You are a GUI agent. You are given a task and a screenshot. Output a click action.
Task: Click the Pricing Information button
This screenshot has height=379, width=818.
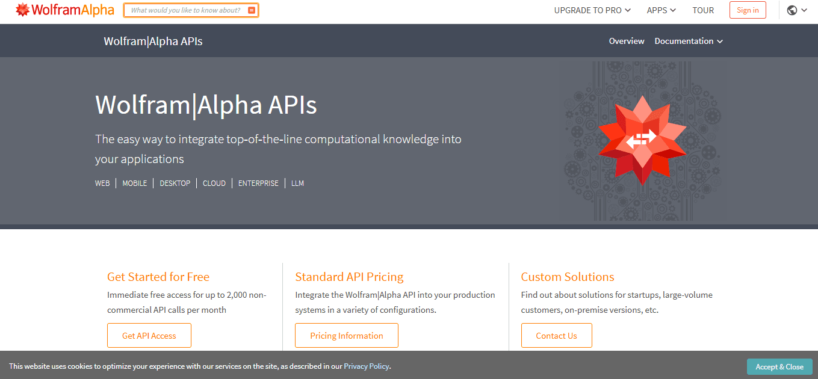click(x=347, y=336)
